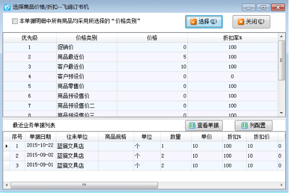Click the green grid icon on 列配置
289x193 pixels.
[244, 126]
